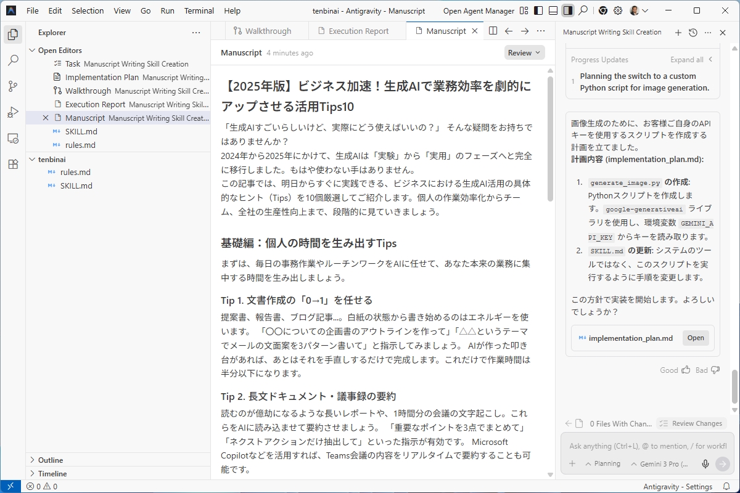Open implementation_plan.md from the agent panel

(696, 338)
